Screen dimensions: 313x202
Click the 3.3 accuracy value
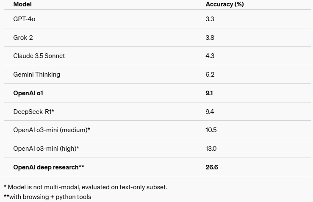[210, 19]
